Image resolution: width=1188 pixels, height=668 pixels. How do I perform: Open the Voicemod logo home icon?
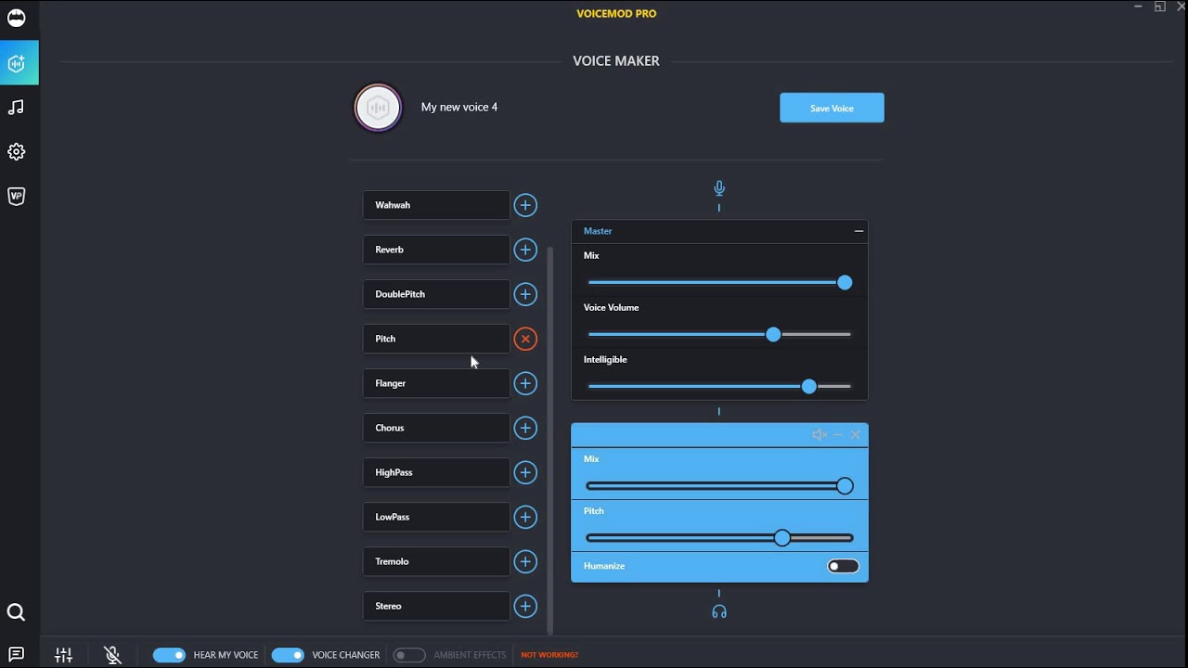click(16, 18)
